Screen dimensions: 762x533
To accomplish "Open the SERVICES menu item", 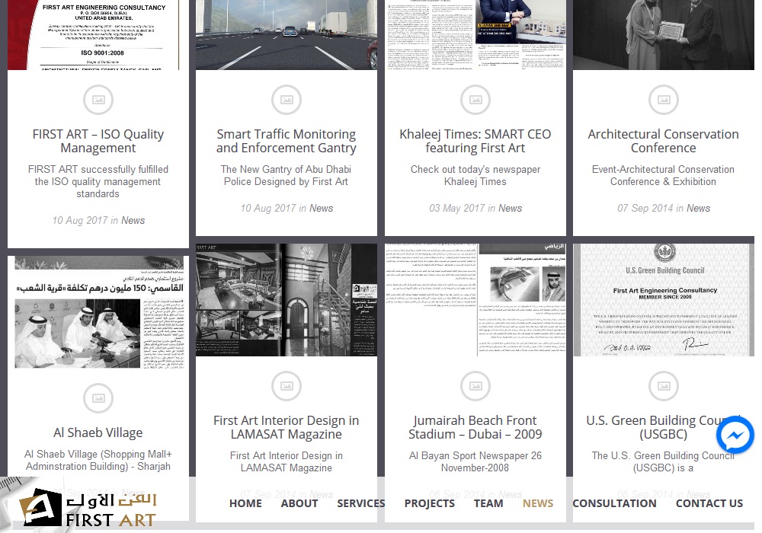I will [x=361, y=503].
